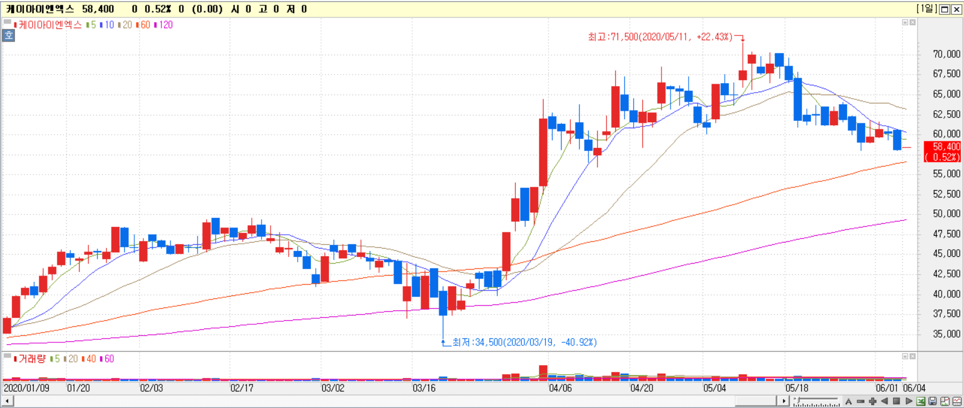Screen dimensions: 964x408
Task: Maximize the chart window
Action: tap(945, 9)
